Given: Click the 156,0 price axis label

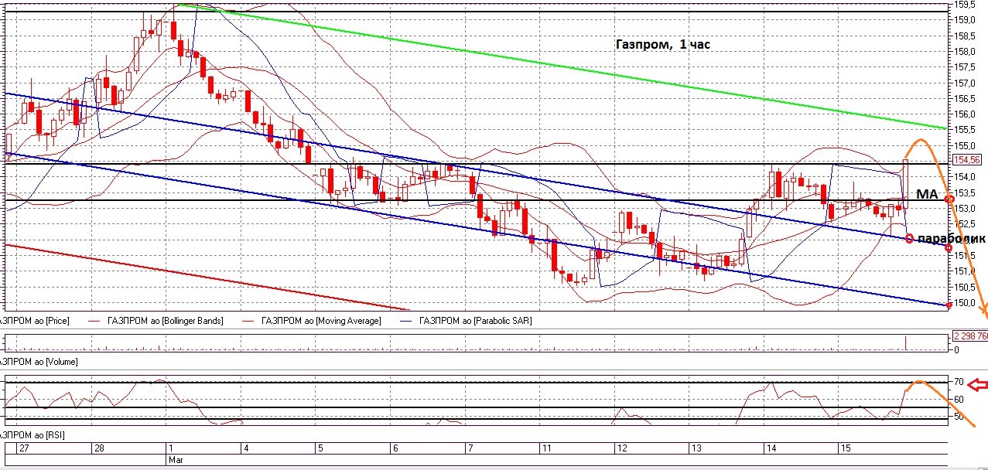Looking at the screenshot, I should pos(964,114).
